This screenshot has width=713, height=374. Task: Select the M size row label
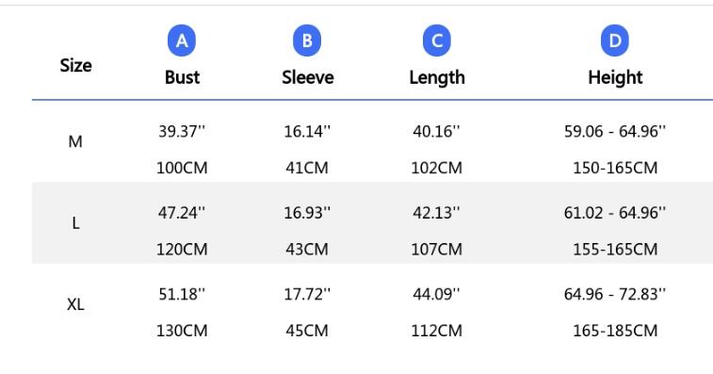click(75, 142)
